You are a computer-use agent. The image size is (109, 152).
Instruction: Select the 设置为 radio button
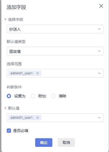click(x=9, y=96)
